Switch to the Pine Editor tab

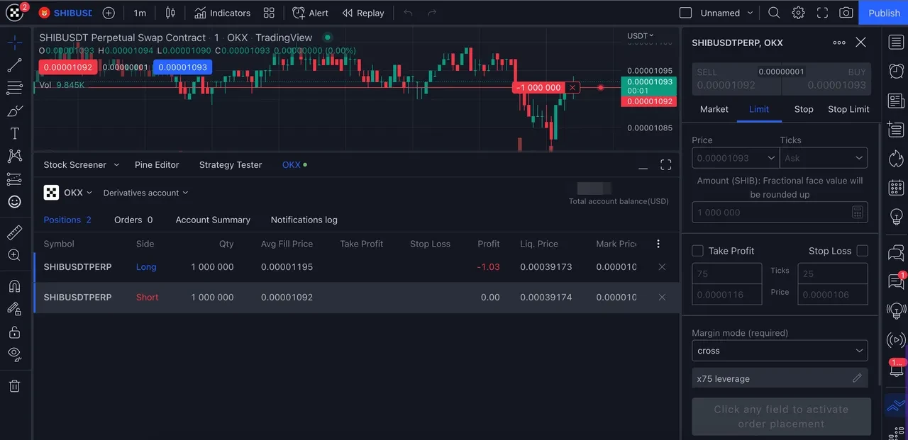157,164
